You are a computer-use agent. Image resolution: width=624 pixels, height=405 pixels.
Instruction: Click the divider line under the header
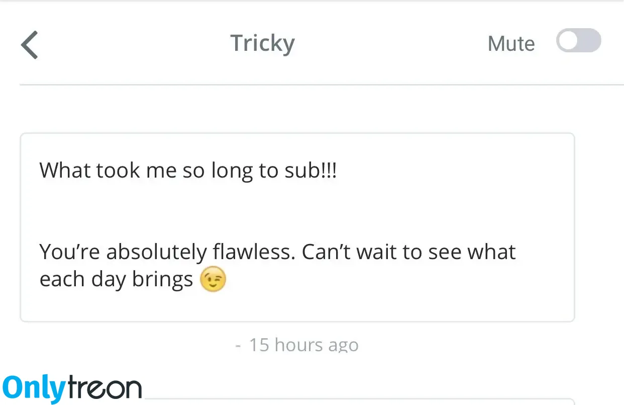point(322,85)
